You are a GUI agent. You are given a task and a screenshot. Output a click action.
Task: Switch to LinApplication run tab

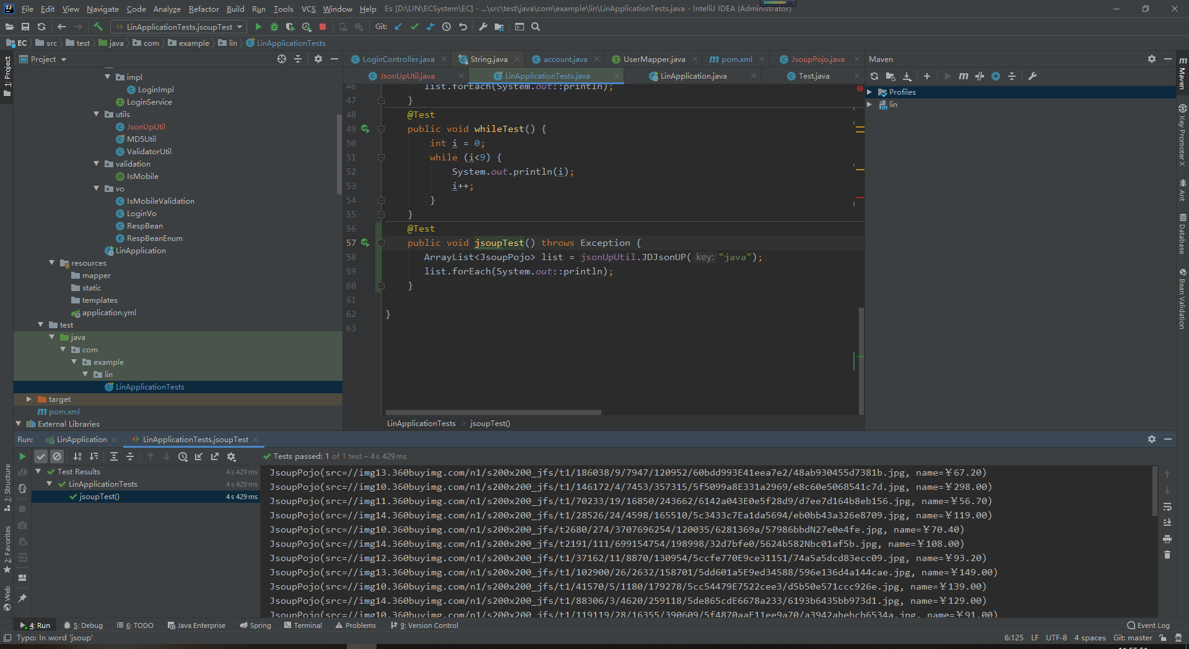82,439
